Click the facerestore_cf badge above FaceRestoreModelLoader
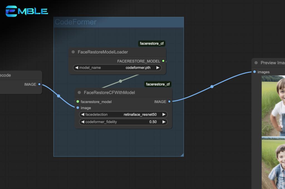Viewport: 285px width, 189px height. coord(152,43)
